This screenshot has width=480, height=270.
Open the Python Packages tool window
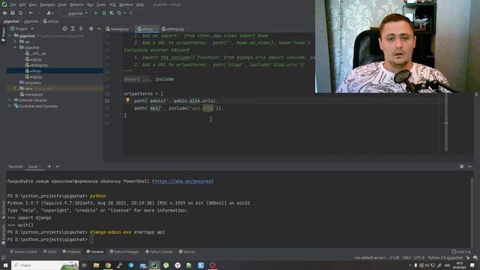124,252
